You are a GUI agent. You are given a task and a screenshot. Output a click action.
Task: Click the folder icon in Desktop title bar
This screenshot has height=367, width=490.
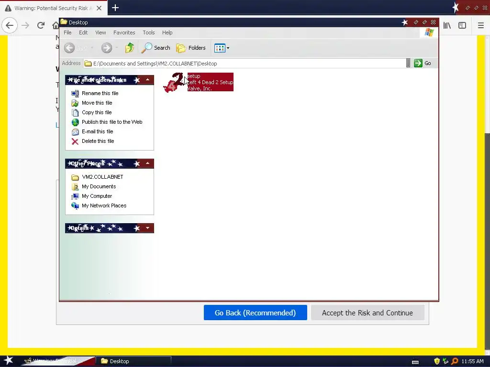pos(64,22)
